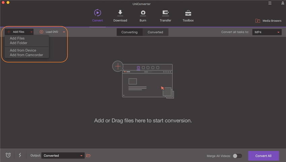Click the Toolbox label text
The image size is (286, 162).
[188, 21]
